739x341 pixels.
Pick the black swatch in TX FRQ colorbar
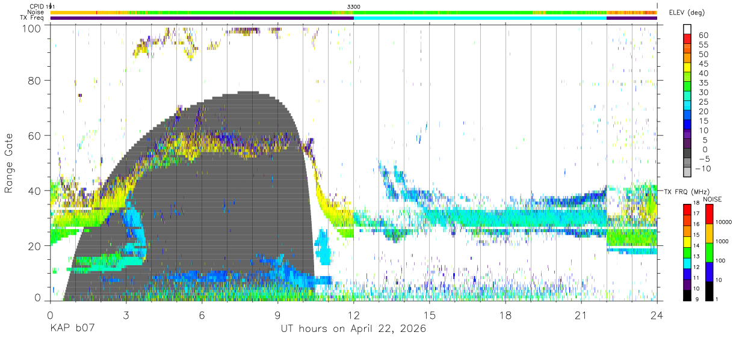click(688, 295)
